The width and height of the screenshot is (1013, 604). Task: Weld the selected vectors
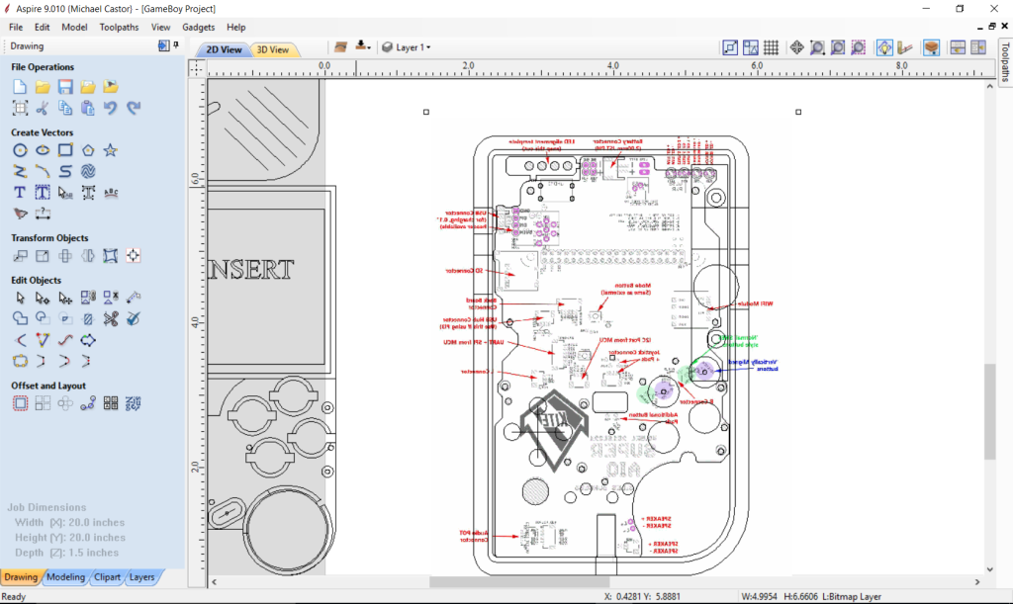[x=20, y=318]
